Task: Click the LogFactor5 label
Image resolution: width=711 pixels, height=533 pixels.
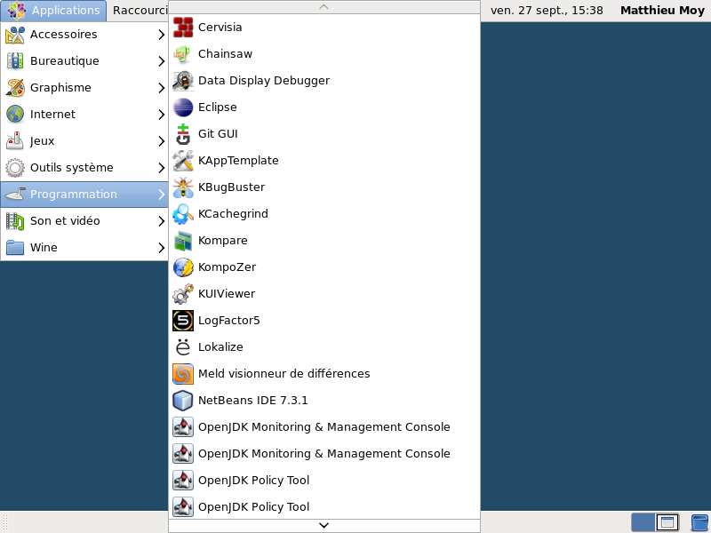Action: pyautogui.click(x=229, y=321)
